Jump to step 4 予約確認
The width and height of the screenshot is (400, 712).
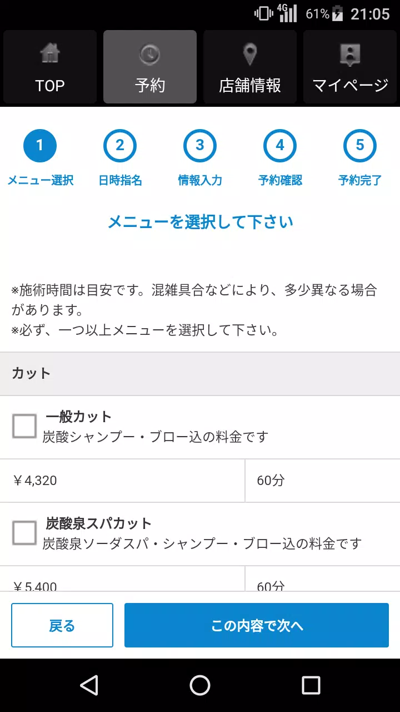click(x=280, y=146)
